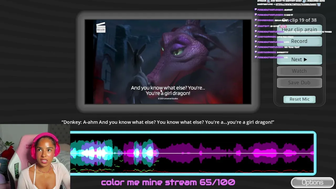Go to the next clip with Next
Image resolution: width=336 pixels, height=189 pixels.
click(x=299, y=60)
